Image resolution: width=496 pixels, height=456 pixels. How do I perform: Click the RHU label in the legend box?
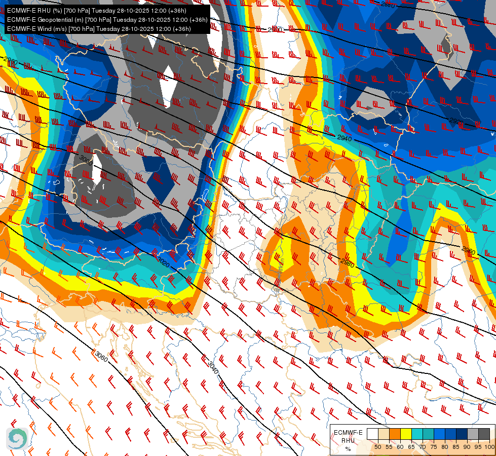click(x=348, y=440)
